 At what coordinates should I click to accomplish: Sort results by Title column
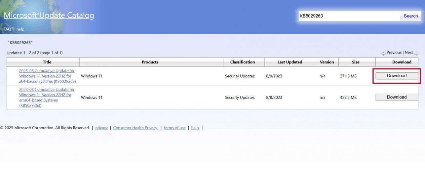[x=47, y=62]
